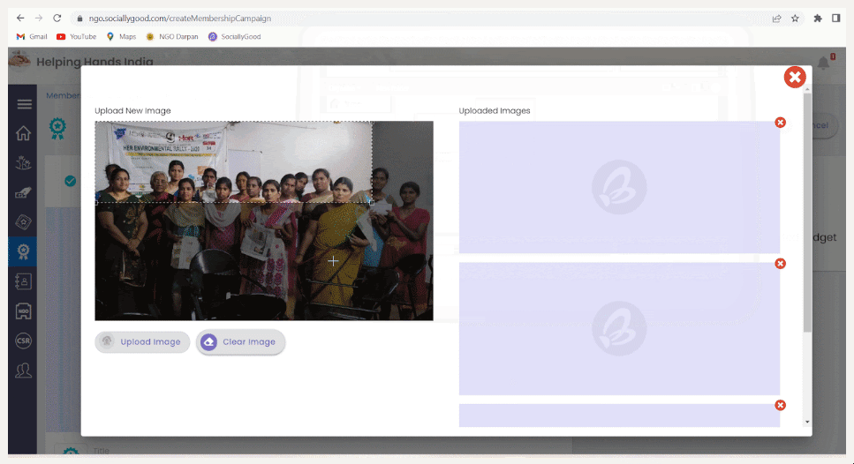
Task: Open the NGO Darpan bookmark
Action: (x=172, y=36)
